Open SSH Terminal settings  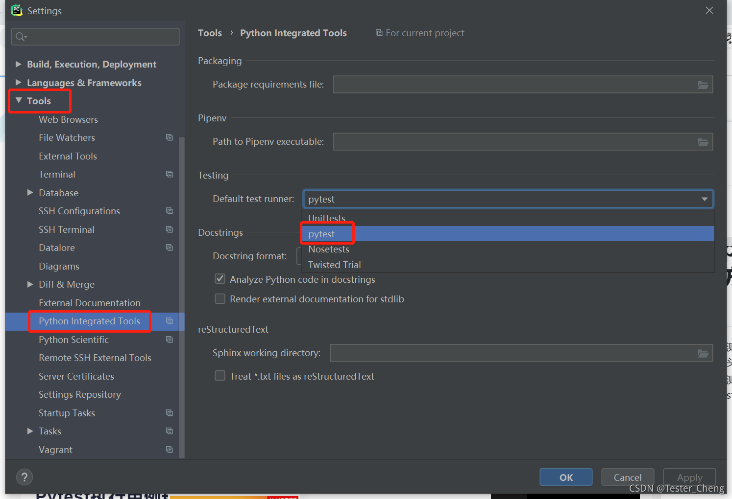67,229
